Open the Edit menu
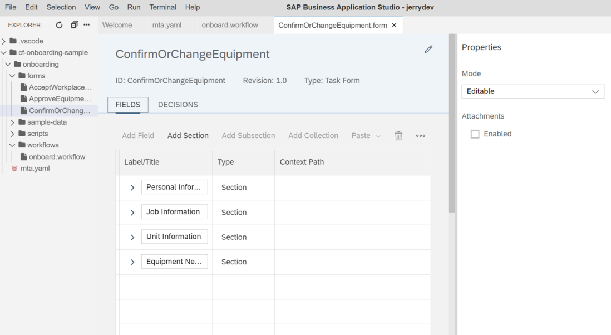Screen dimensions: 611x335 tap(31, 7)
